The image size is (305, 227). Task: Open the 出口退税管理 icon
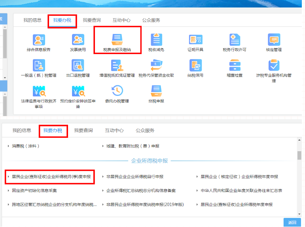[x=78, y=65]
